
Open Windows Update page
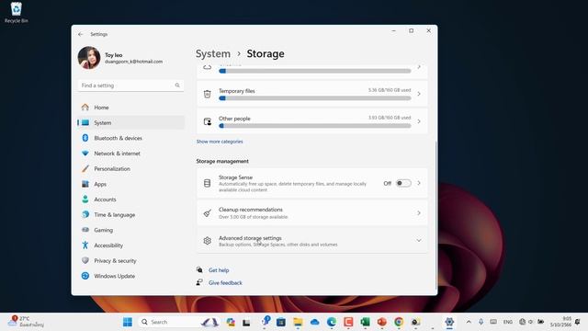130,276
